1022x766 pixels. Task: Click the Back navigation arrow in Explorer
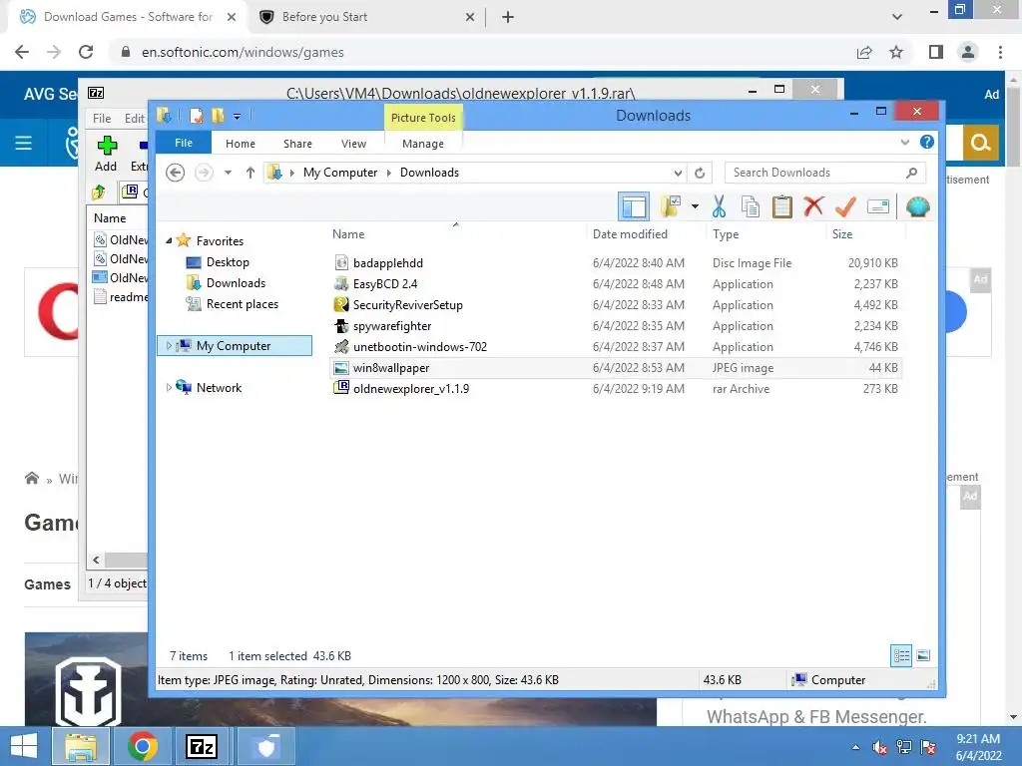tap(175, 173)
